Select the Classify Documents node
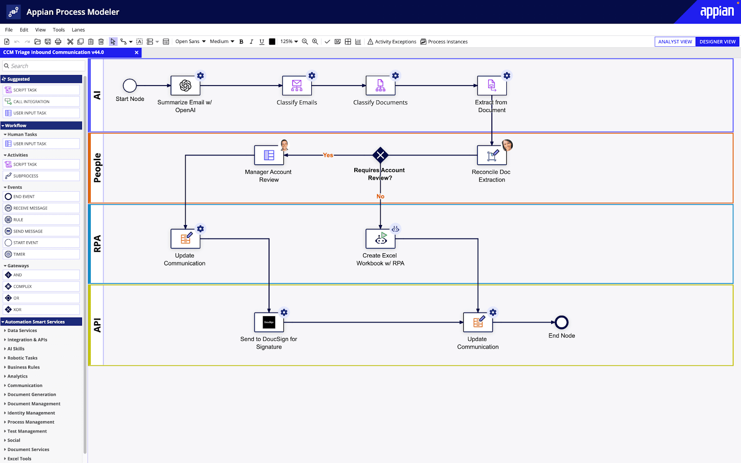 pos(380,86)
